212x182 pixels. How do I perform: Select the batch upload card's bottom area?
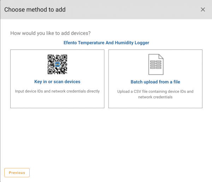(x=155, y=103)
